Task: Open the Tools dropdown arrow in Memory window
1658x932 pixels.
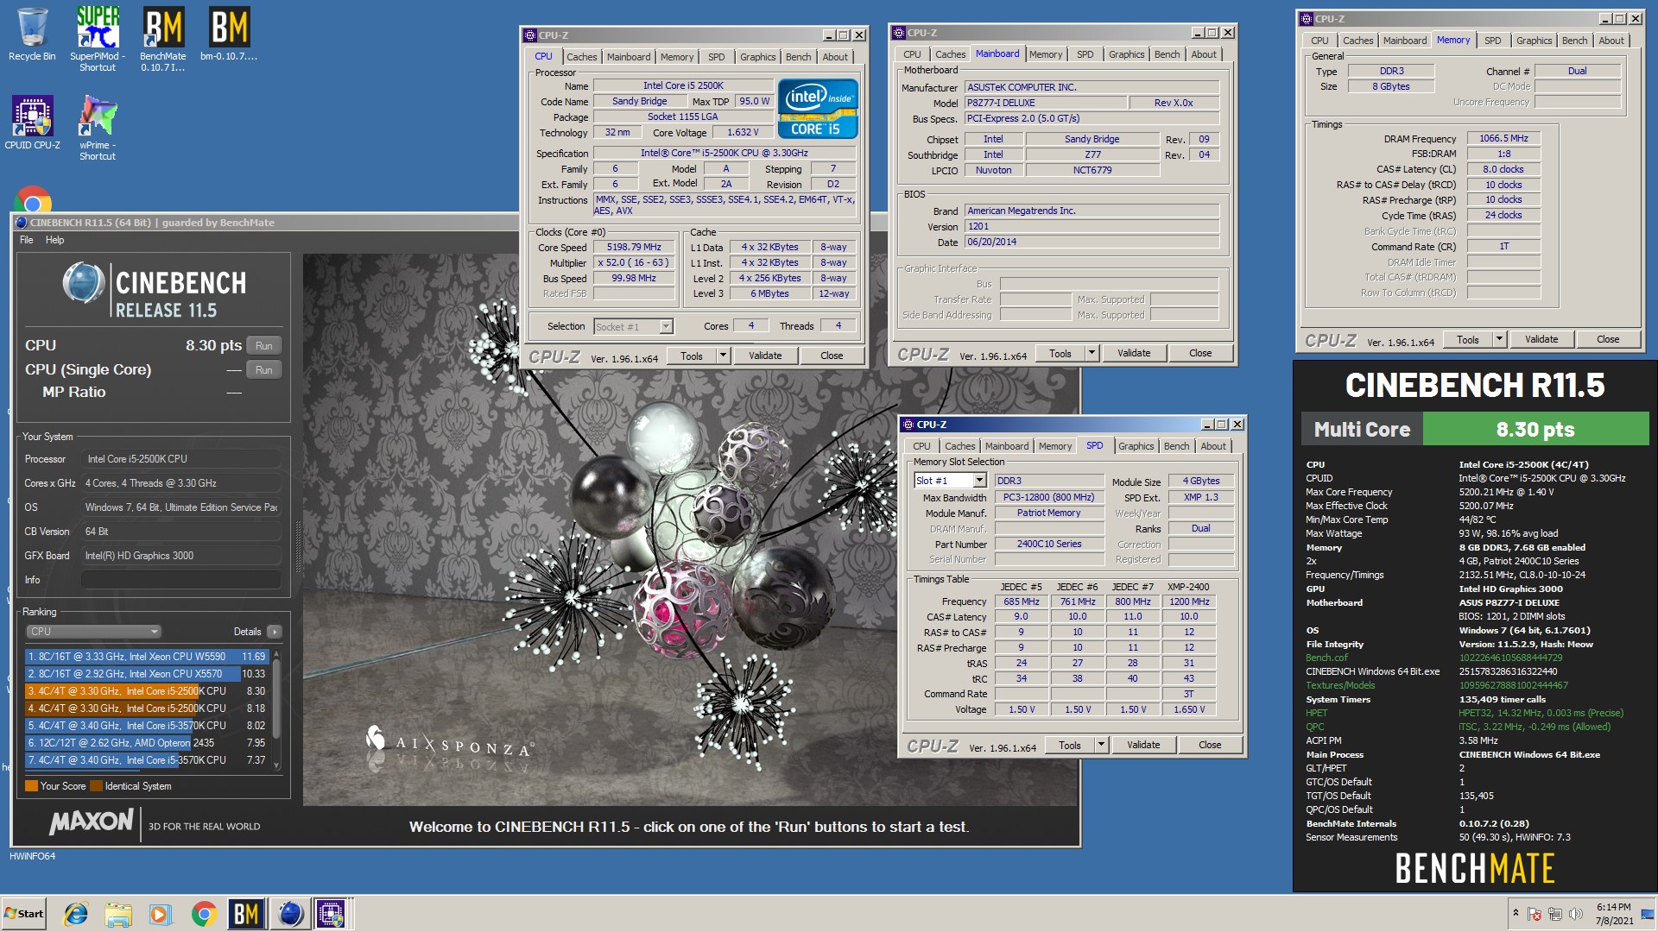Action: [1499, 339]
